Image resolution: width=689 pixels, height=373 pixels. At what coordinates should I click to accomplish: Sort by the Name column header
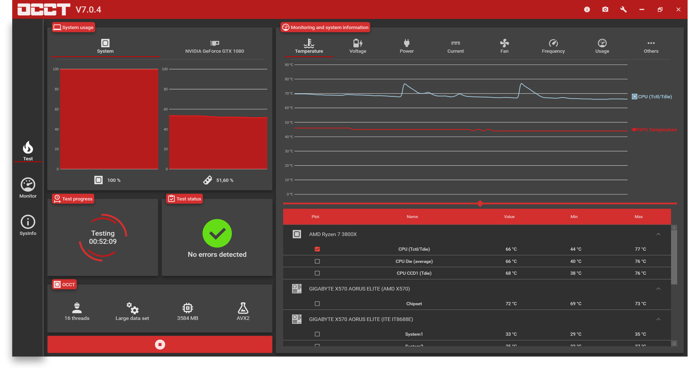[412, 217]
